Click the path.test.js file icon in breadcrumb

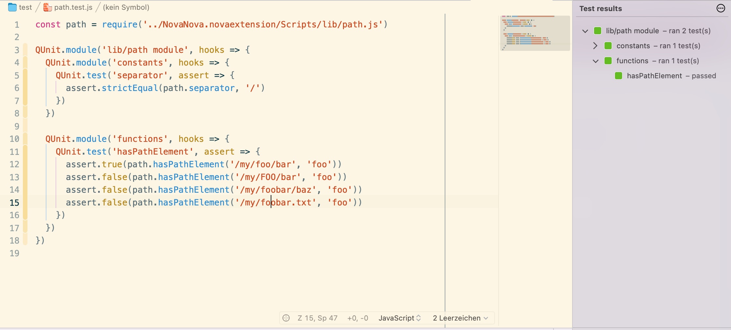pyautogui.click(x=48, y=7)
